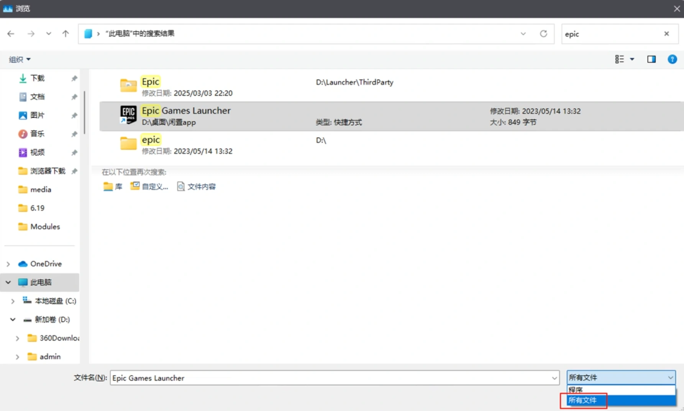Close the 浏览 dialog window
684x411 pixels.
coord(677,8)
